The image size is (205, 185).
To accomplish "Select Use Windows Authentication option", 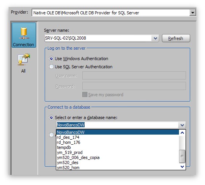I will pos(51,59).
